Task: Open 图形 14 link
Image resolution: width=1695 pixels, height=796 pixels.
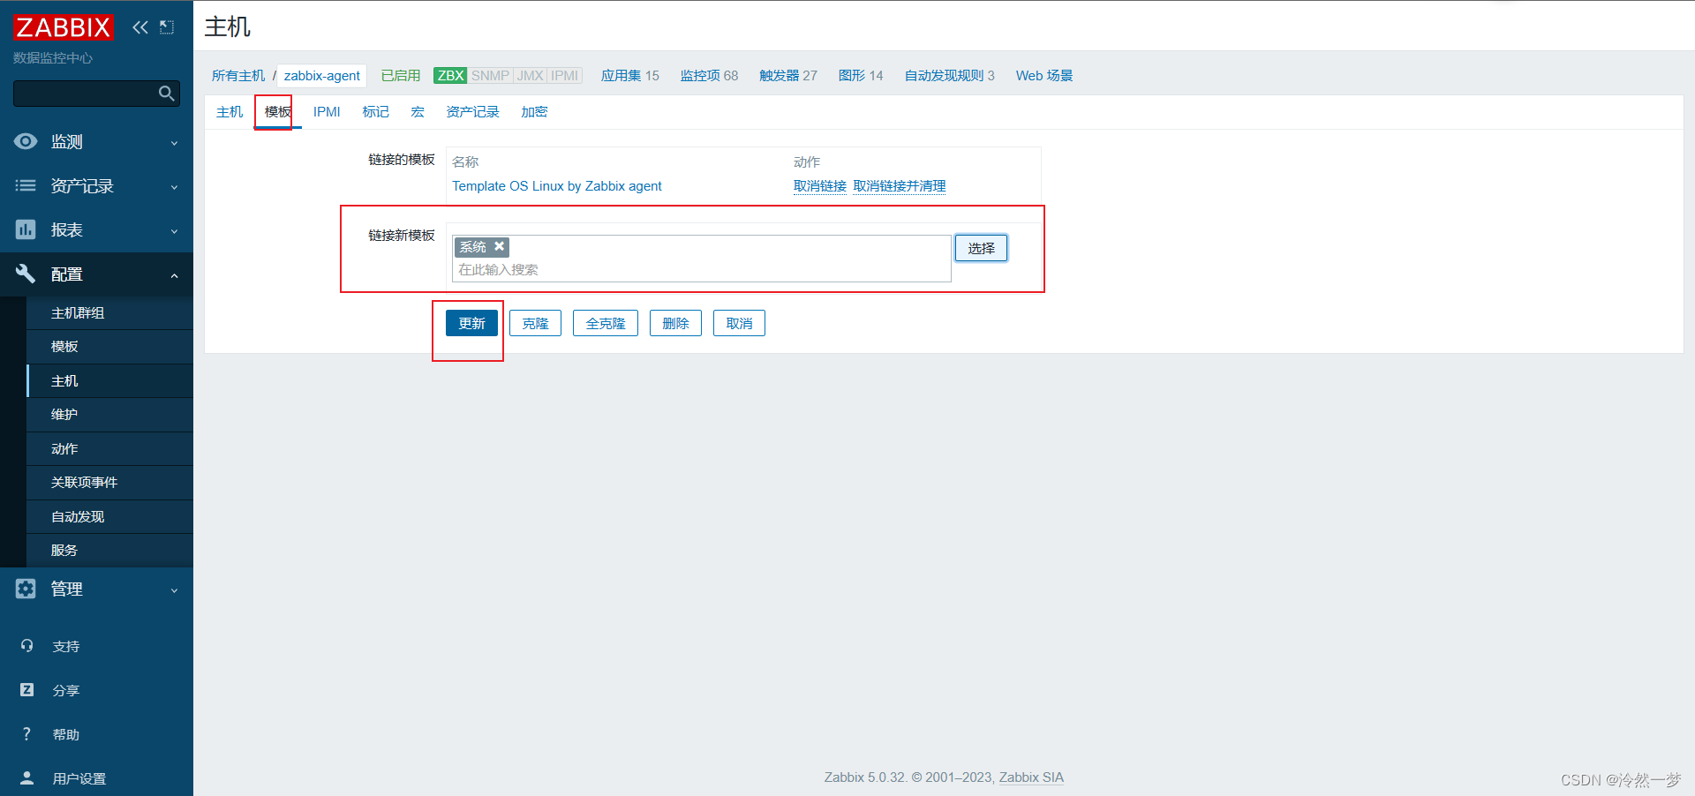Action: tap(861, 76)
